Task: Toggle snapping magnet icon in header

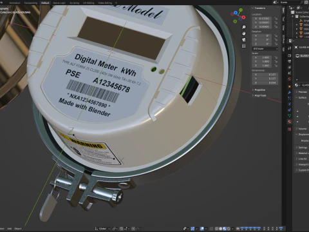Action: tap(122, 229)
